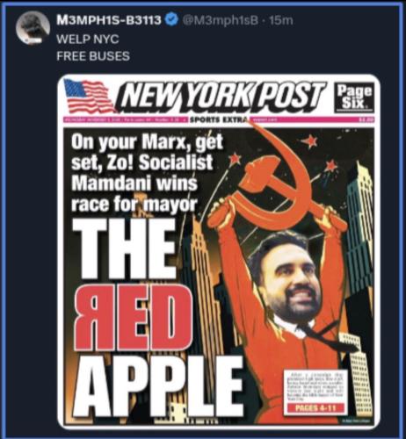This screenshot has width=406, height=439.
Task: Click the Page Six box
Action: pyautogui.click(x=354, y=97)
